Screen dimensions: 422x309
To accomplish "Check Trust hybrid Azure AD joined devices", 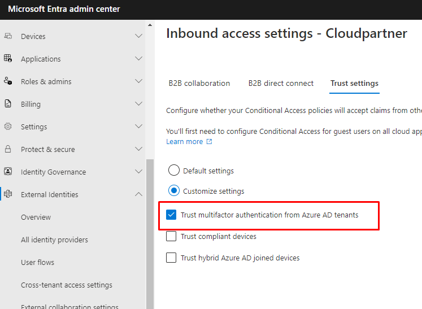I will pyautogui.click(x=171, y=258).
